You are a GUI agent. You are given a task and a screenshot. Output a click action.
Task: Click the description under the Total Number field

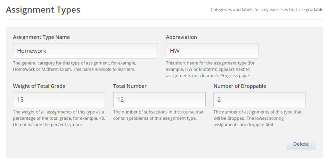[158, 115]
